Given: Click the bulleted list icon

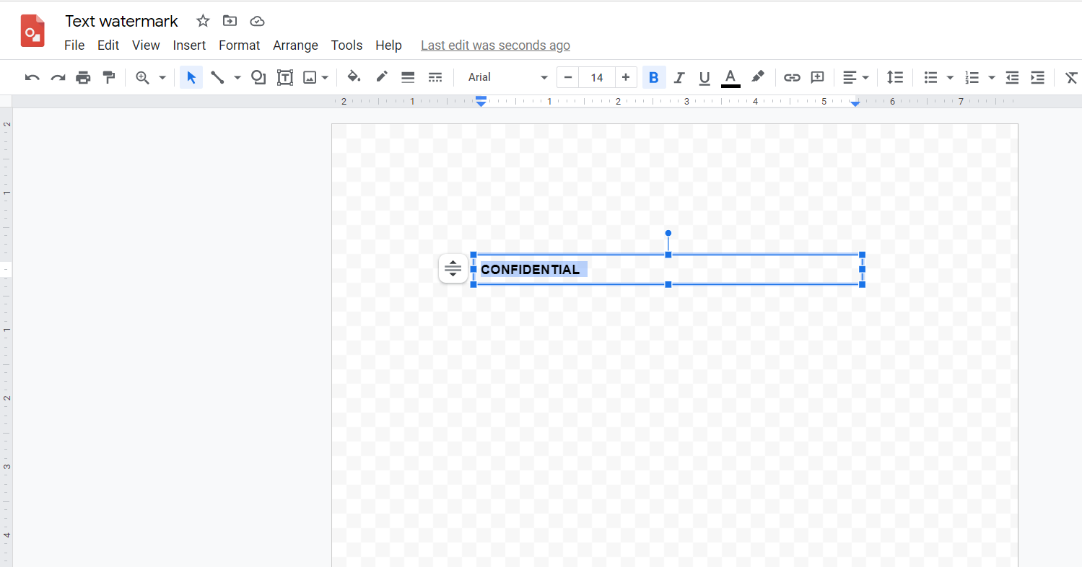Looking at the screenshot, I should [931, 77].
